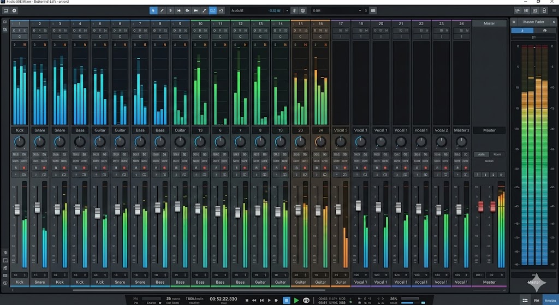
Task: Click the globe icon in top toolbar
Action: point(303,10)
